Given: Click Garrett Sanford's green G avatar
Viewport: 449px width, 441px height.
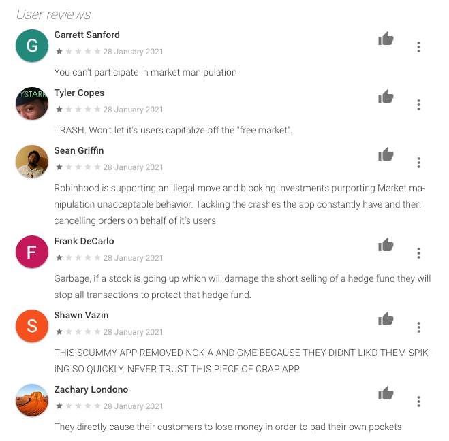Looking at the screenshot, I should [32, 46].
